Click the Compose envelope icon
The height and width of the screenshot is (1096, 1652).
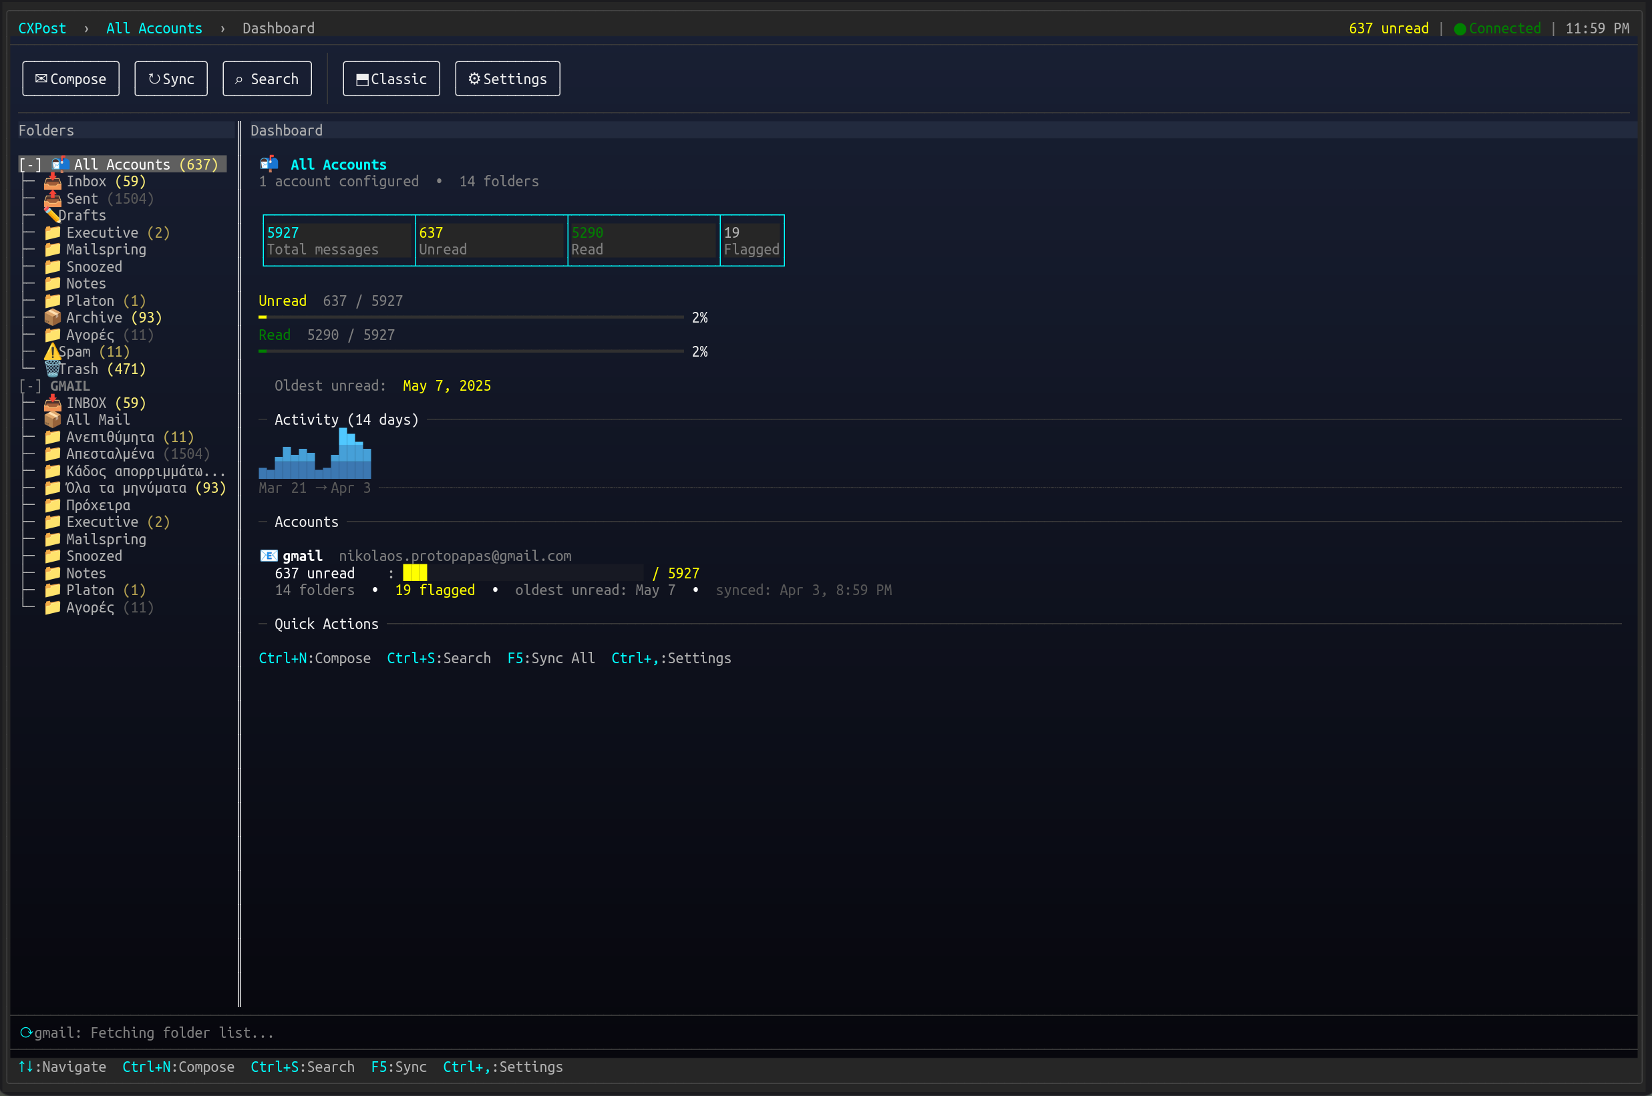click(41, 78)
